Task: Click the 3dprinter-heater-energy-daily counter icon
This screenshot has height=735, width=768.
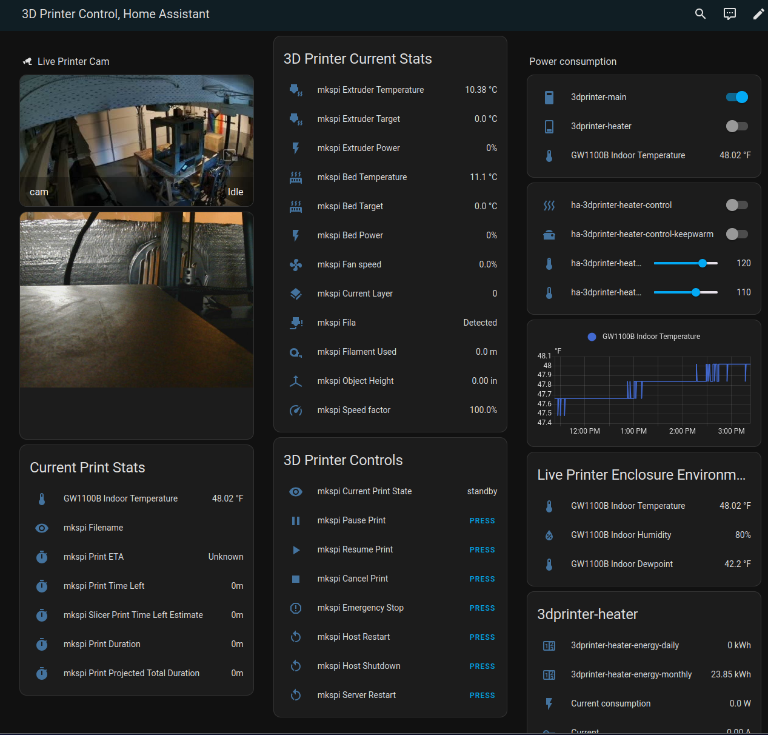Action: click(x=549, y=645)
